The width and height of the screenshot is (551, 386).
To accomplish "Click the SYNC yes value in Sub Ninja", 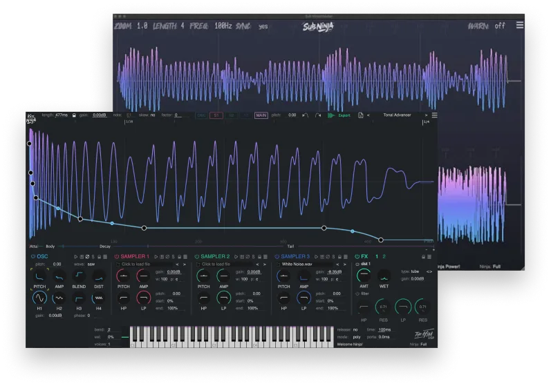I will coord(263,26).
